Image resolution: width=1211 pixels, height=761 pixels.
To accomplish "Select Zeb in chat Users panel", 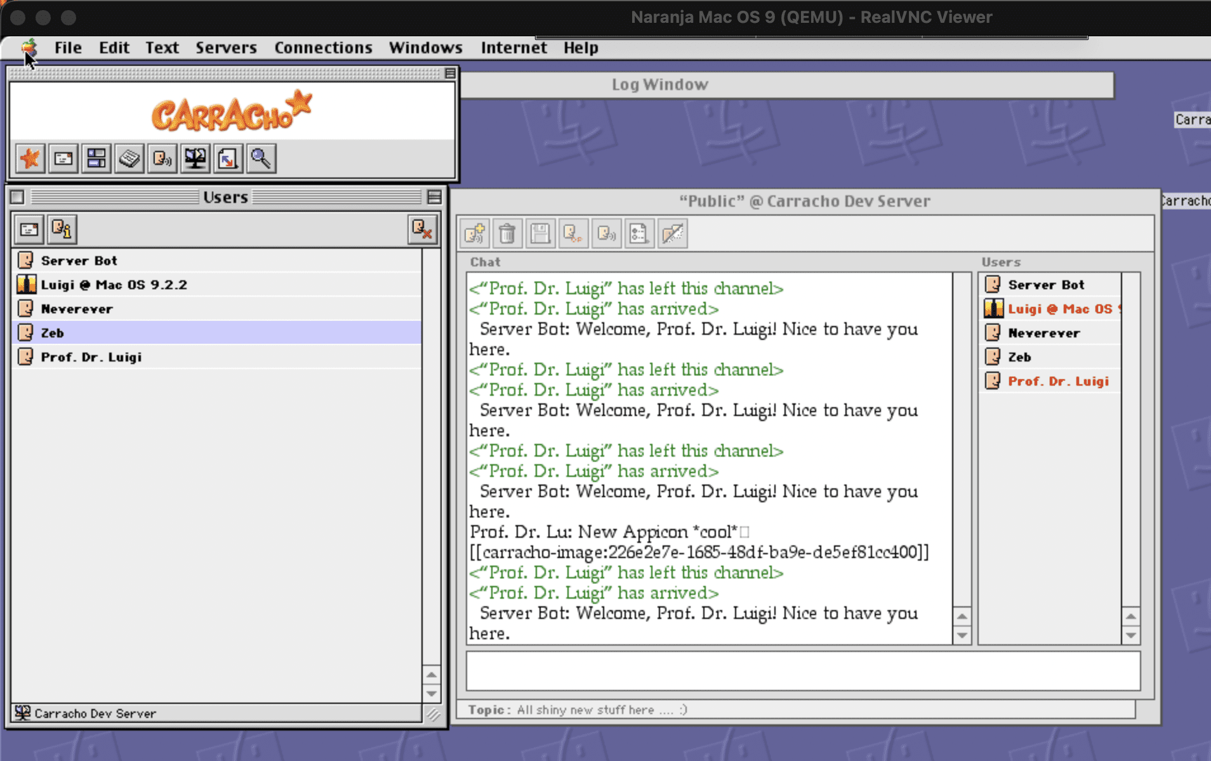I will tap(1050, 356).
